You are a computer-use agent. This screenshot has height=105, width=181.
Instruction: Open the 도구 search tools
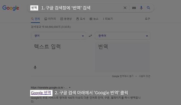point(147,19)
